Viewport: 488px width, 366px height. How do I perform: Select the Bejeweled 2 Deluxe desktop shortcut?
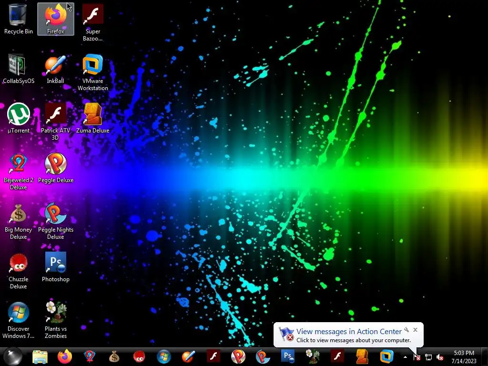tap(19, 171)
